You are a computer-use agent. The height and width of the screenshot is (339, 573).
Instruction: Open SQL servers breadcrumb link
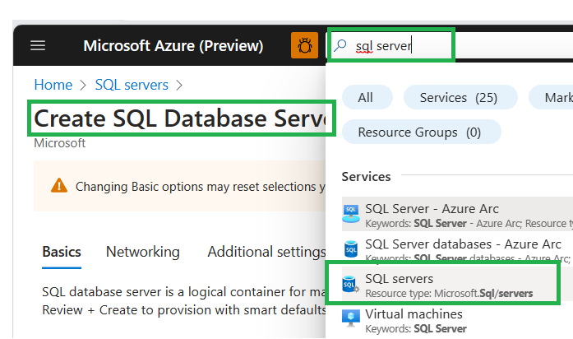click(x=132, y=85)
